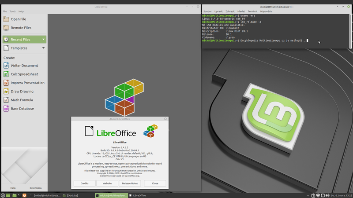The height and width of the screenshot is (198, 353).
Task: Click the 'ulyssa' codename text in the terminal
Action: click(230, 37)
